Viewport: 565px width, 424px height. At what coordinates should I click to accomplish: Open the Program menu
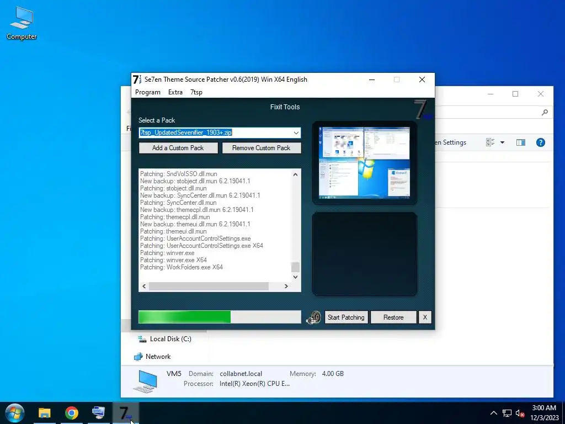(x=148, y=92)
